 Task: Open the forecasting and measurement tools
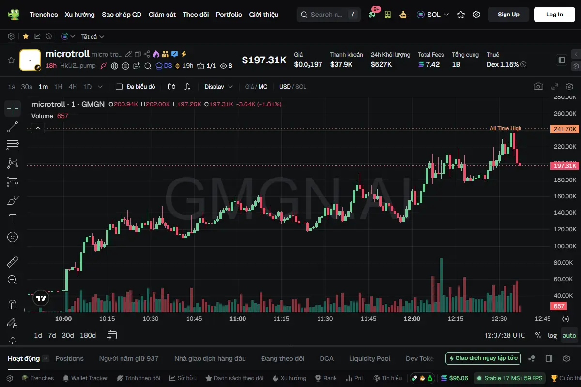pyautogui.click(x=13, y=182)
